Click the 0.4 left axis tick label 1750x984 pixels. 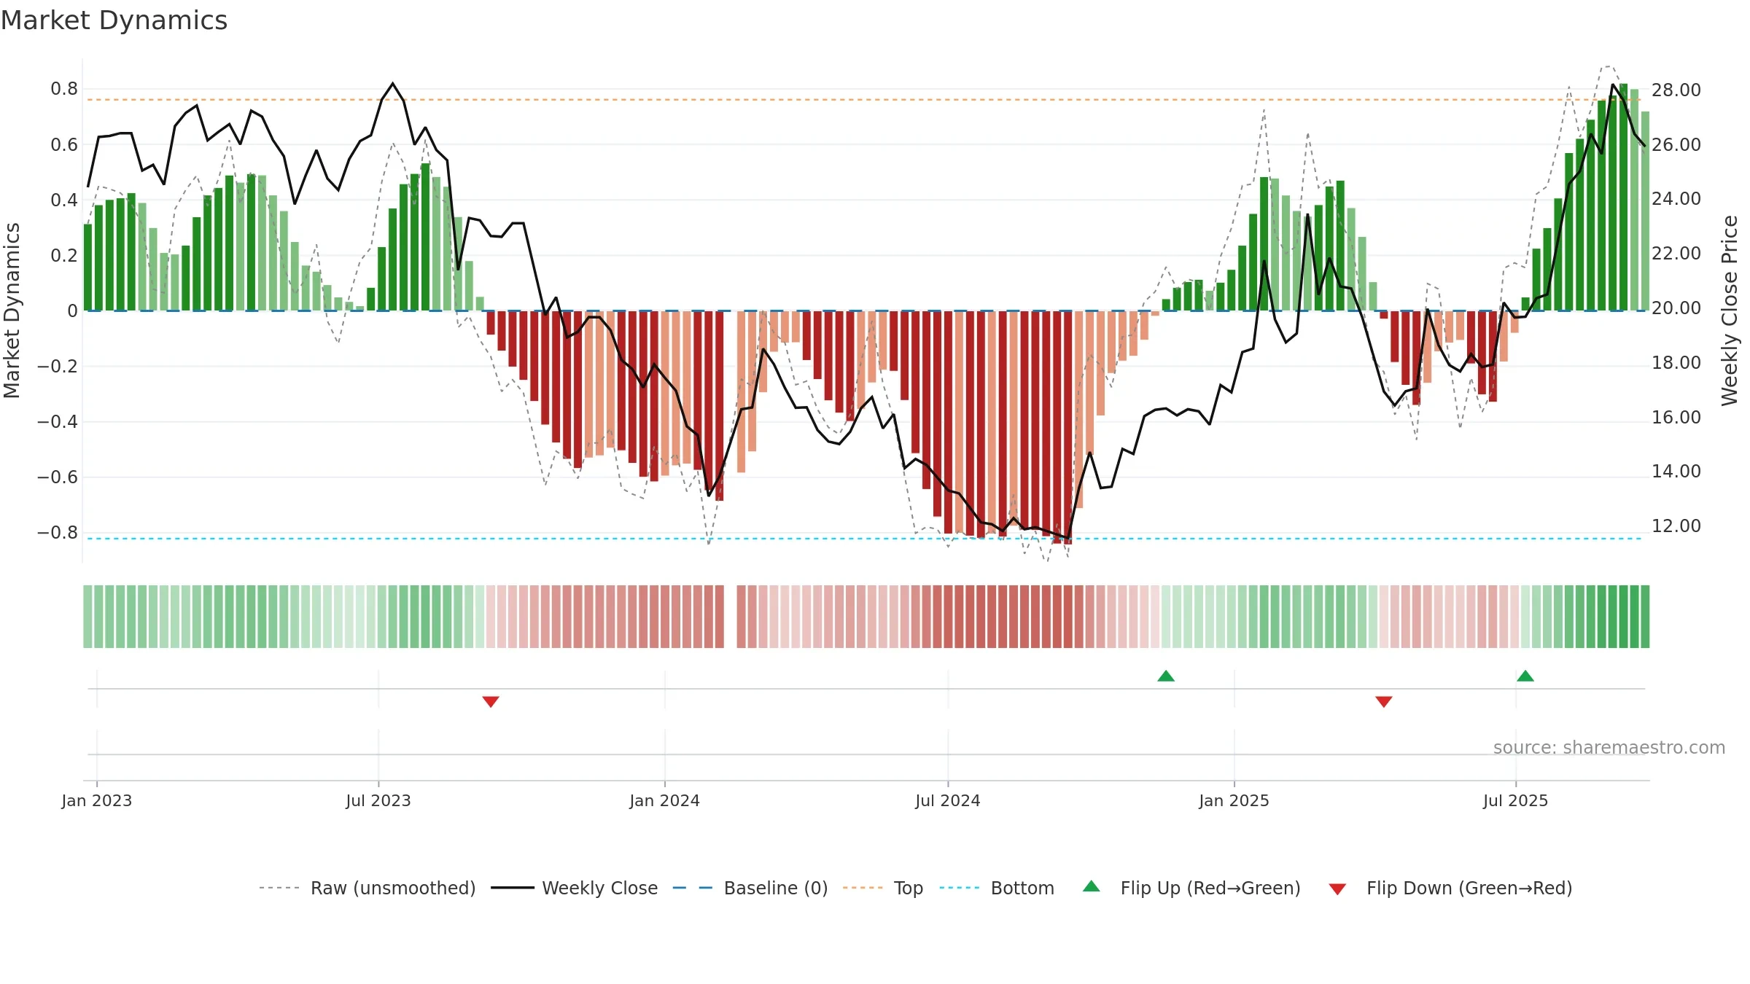coord(64,200)
